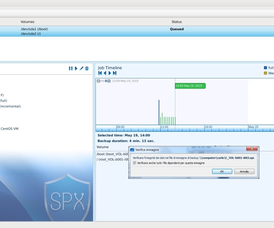Select the tall blue full backup bar

159,112
